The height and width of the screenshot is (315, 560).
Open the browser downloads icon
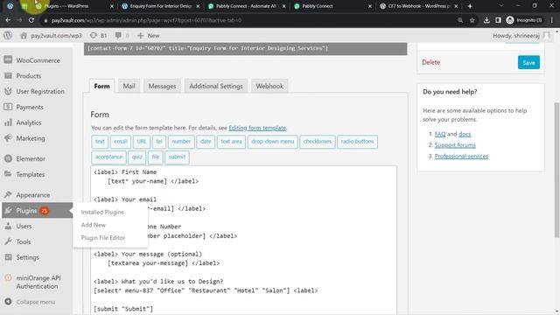coord(486,20)
